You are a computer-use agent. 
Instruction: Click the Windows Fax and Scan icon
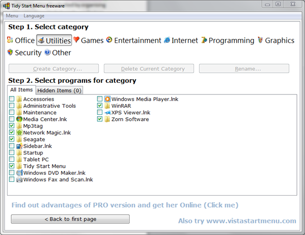pyautogui.click(x=19, y=179)
